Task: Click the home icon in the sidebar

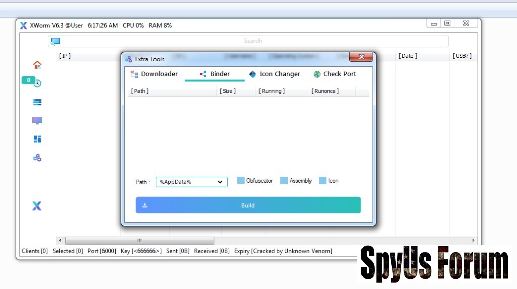Action: click(x=37, y=65)
